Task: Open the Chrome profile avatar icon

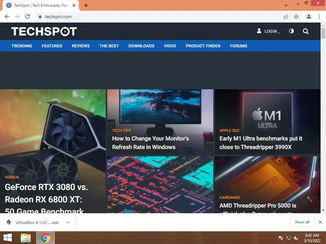Action: [x=309, y=17]
